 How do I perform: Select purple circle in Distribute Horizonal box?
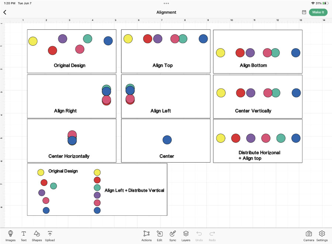pos(251,138)
